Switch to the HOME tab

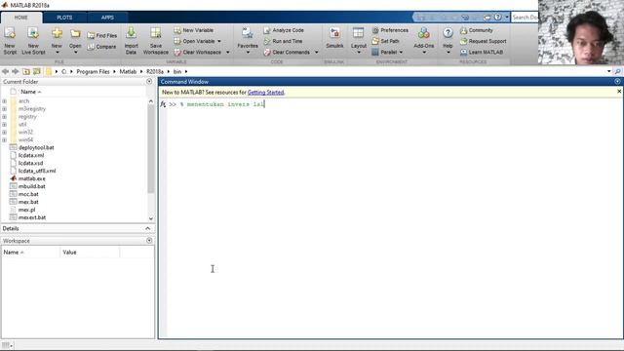point(21,18)
